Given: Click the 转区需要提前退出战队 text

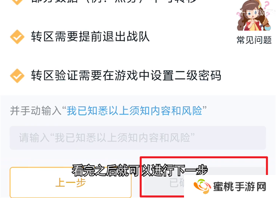Looking at the screenshot, I should pyautogui.click(x=90, y=37).
